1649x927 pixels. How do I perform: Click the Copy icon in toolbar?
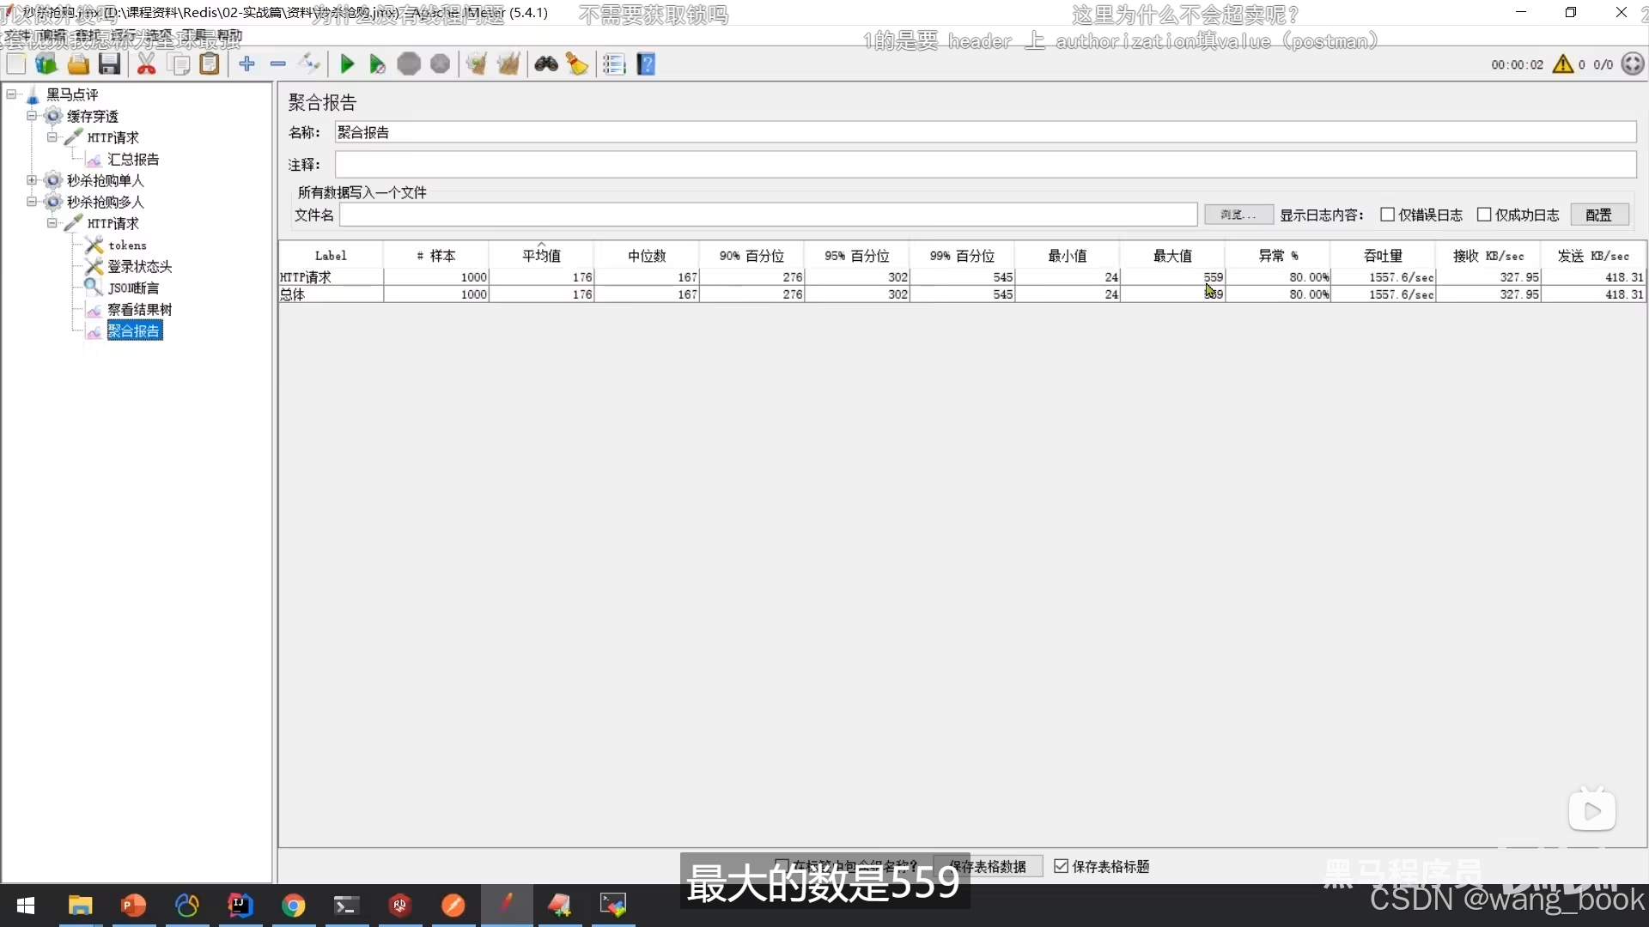tap(179, 64)
